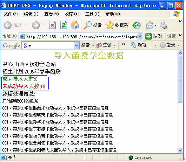Screen dimensions: 186x162
Task: Click the Mail envelope icon
Action: point(150,25)
